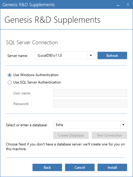Choose Use SQL Server Authentication option
This screenshot has height=177, width=133.
10,82
